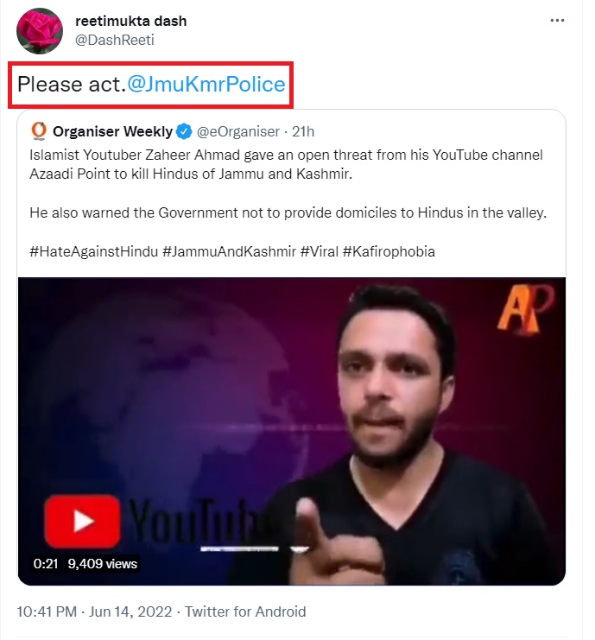Play the video with the red play button

pyautogui.click(x=83, y=522)
